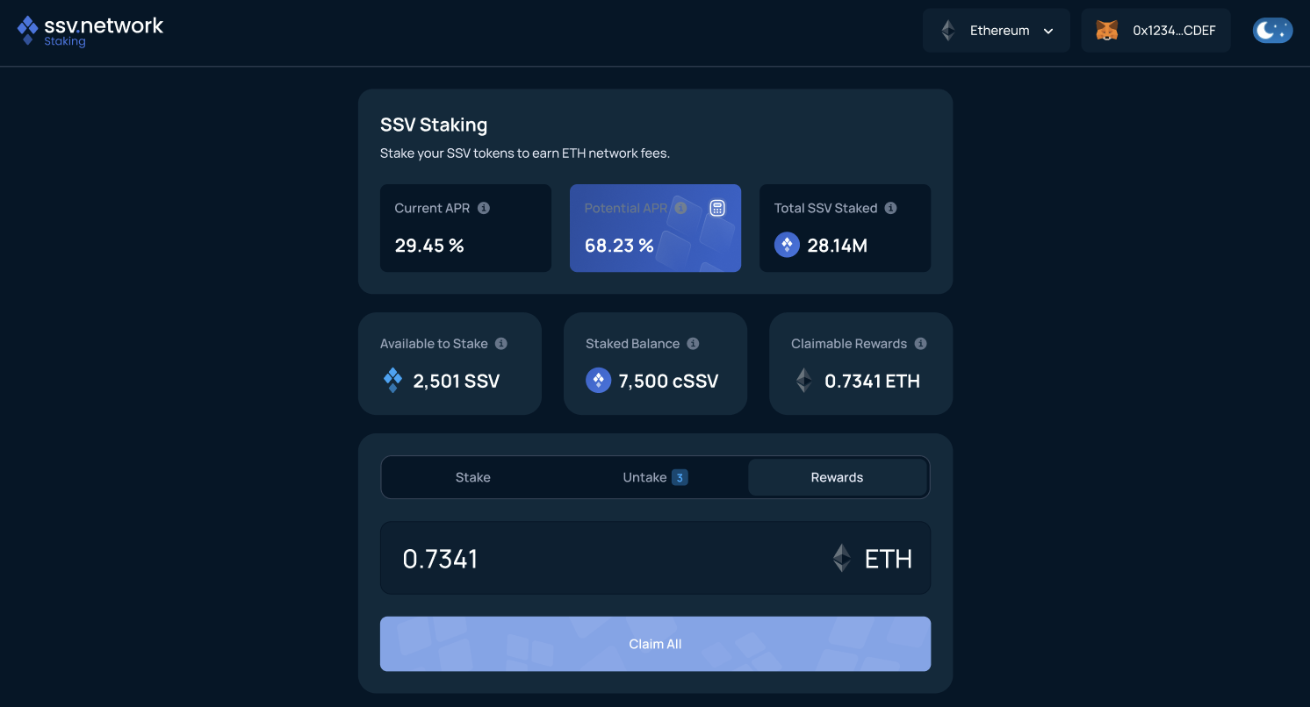
Task: Click the MetaMask fox wallet icon
Action: 1107,31
